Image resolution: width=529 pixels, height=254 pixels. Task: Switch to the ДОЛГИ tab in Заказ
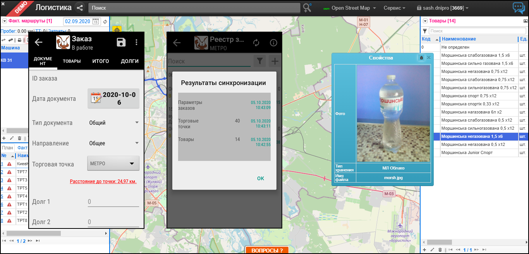coord(130,61)
